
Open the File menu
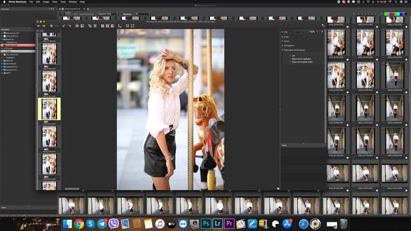click(x=31, y=2)
